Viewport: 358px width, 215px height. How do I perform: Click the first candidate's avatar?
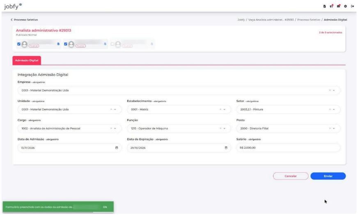click(25, 44)
